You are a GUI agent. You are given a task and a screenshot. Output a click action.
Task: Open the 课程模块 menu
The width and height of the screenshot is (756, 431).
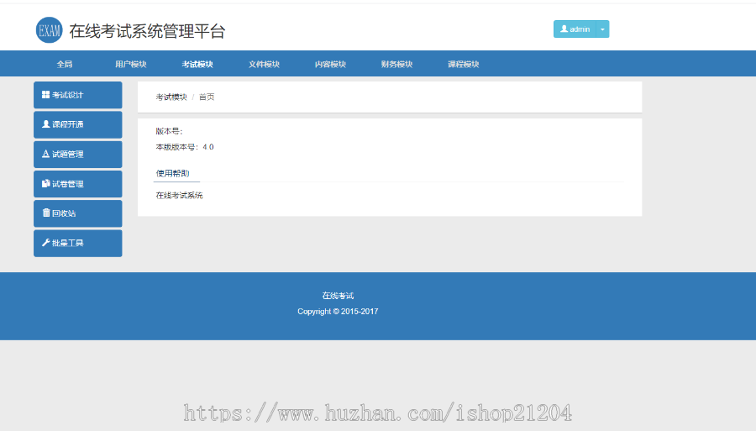coord(464,64)
